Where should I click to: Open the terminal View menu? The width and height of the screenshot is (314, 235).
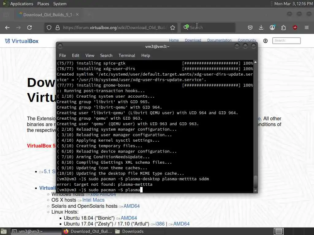click(x=90, y=56)
